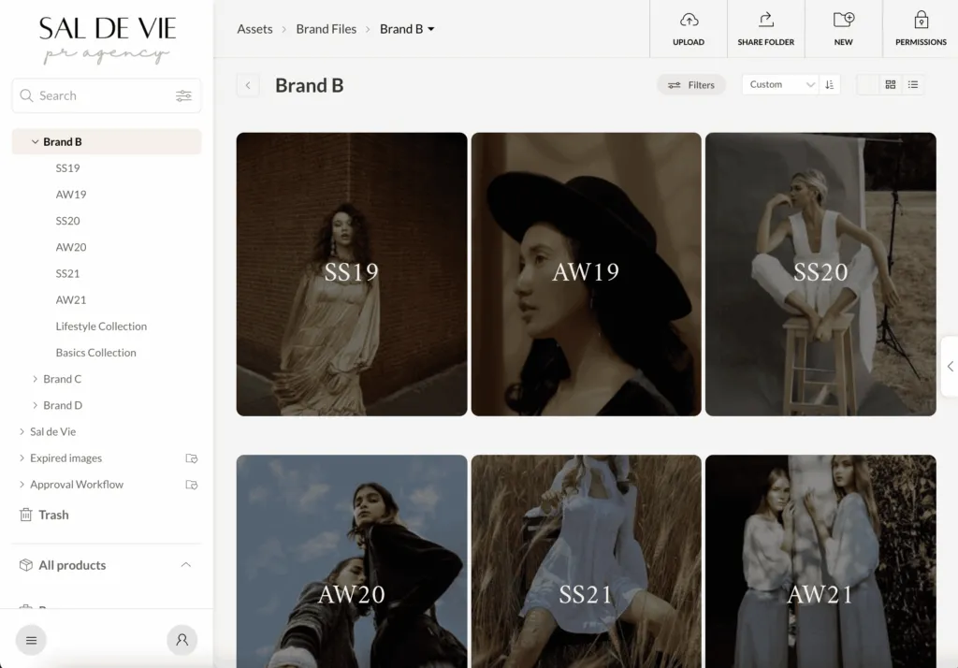958x668 pixels.
Task: Go to Assets in the breadcrumb
Action: 254,29
